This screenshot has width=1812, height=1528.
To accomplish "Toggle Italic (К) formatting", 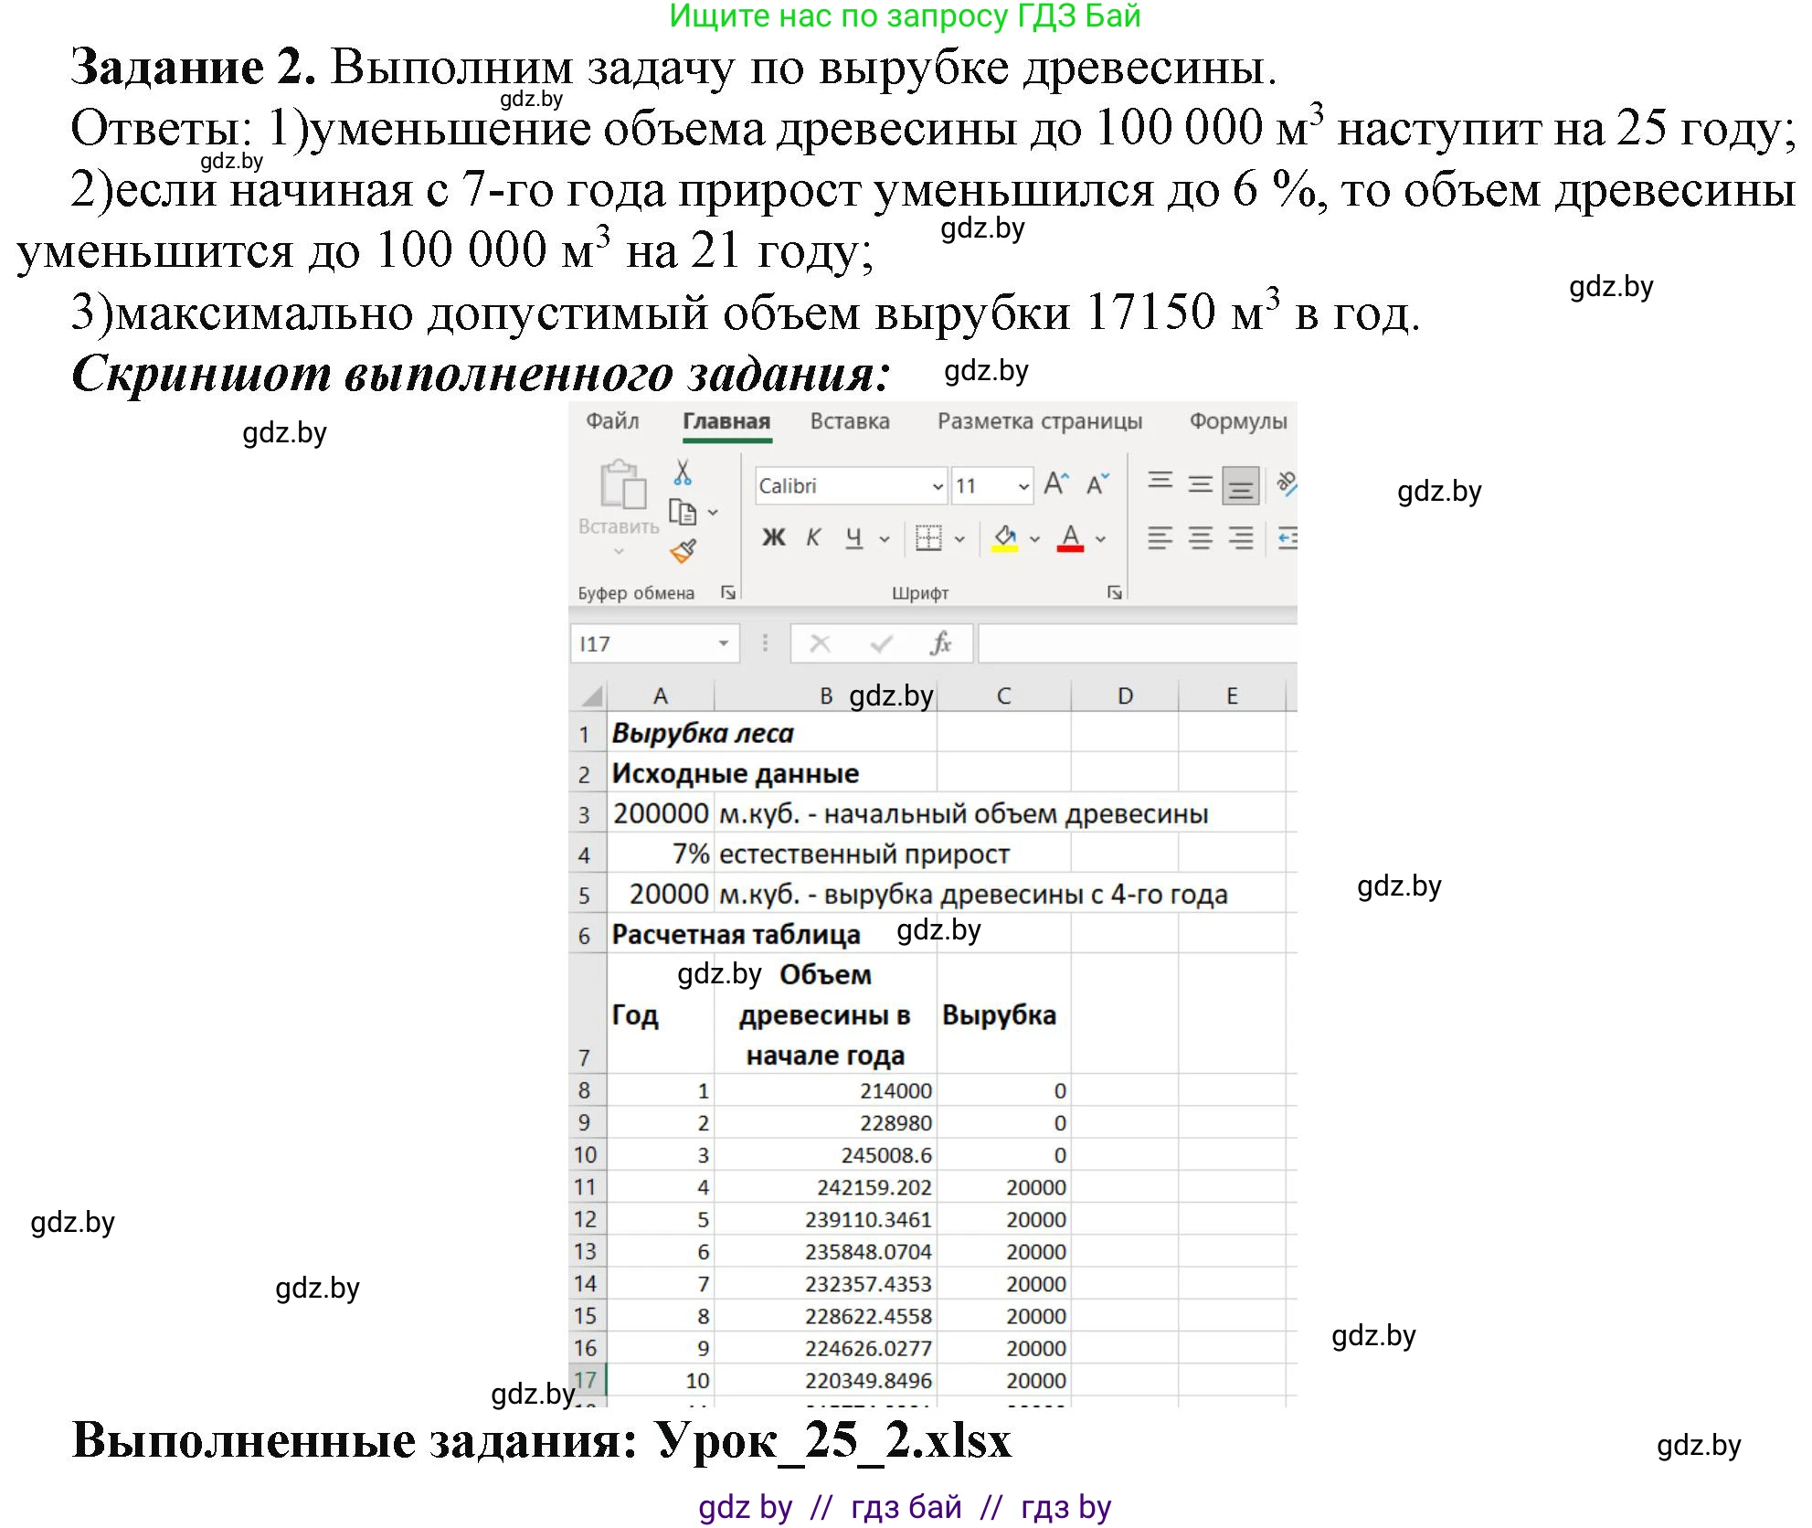I will coord(813,537).
